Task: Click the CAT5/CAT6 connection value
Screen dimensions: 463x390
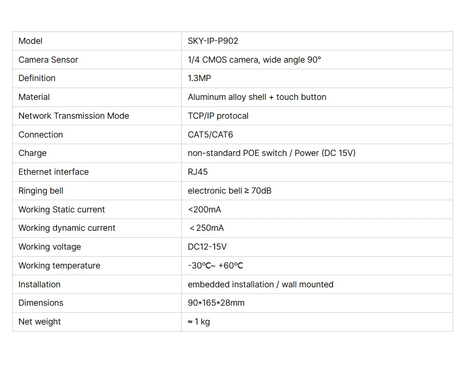Action: 210,135
